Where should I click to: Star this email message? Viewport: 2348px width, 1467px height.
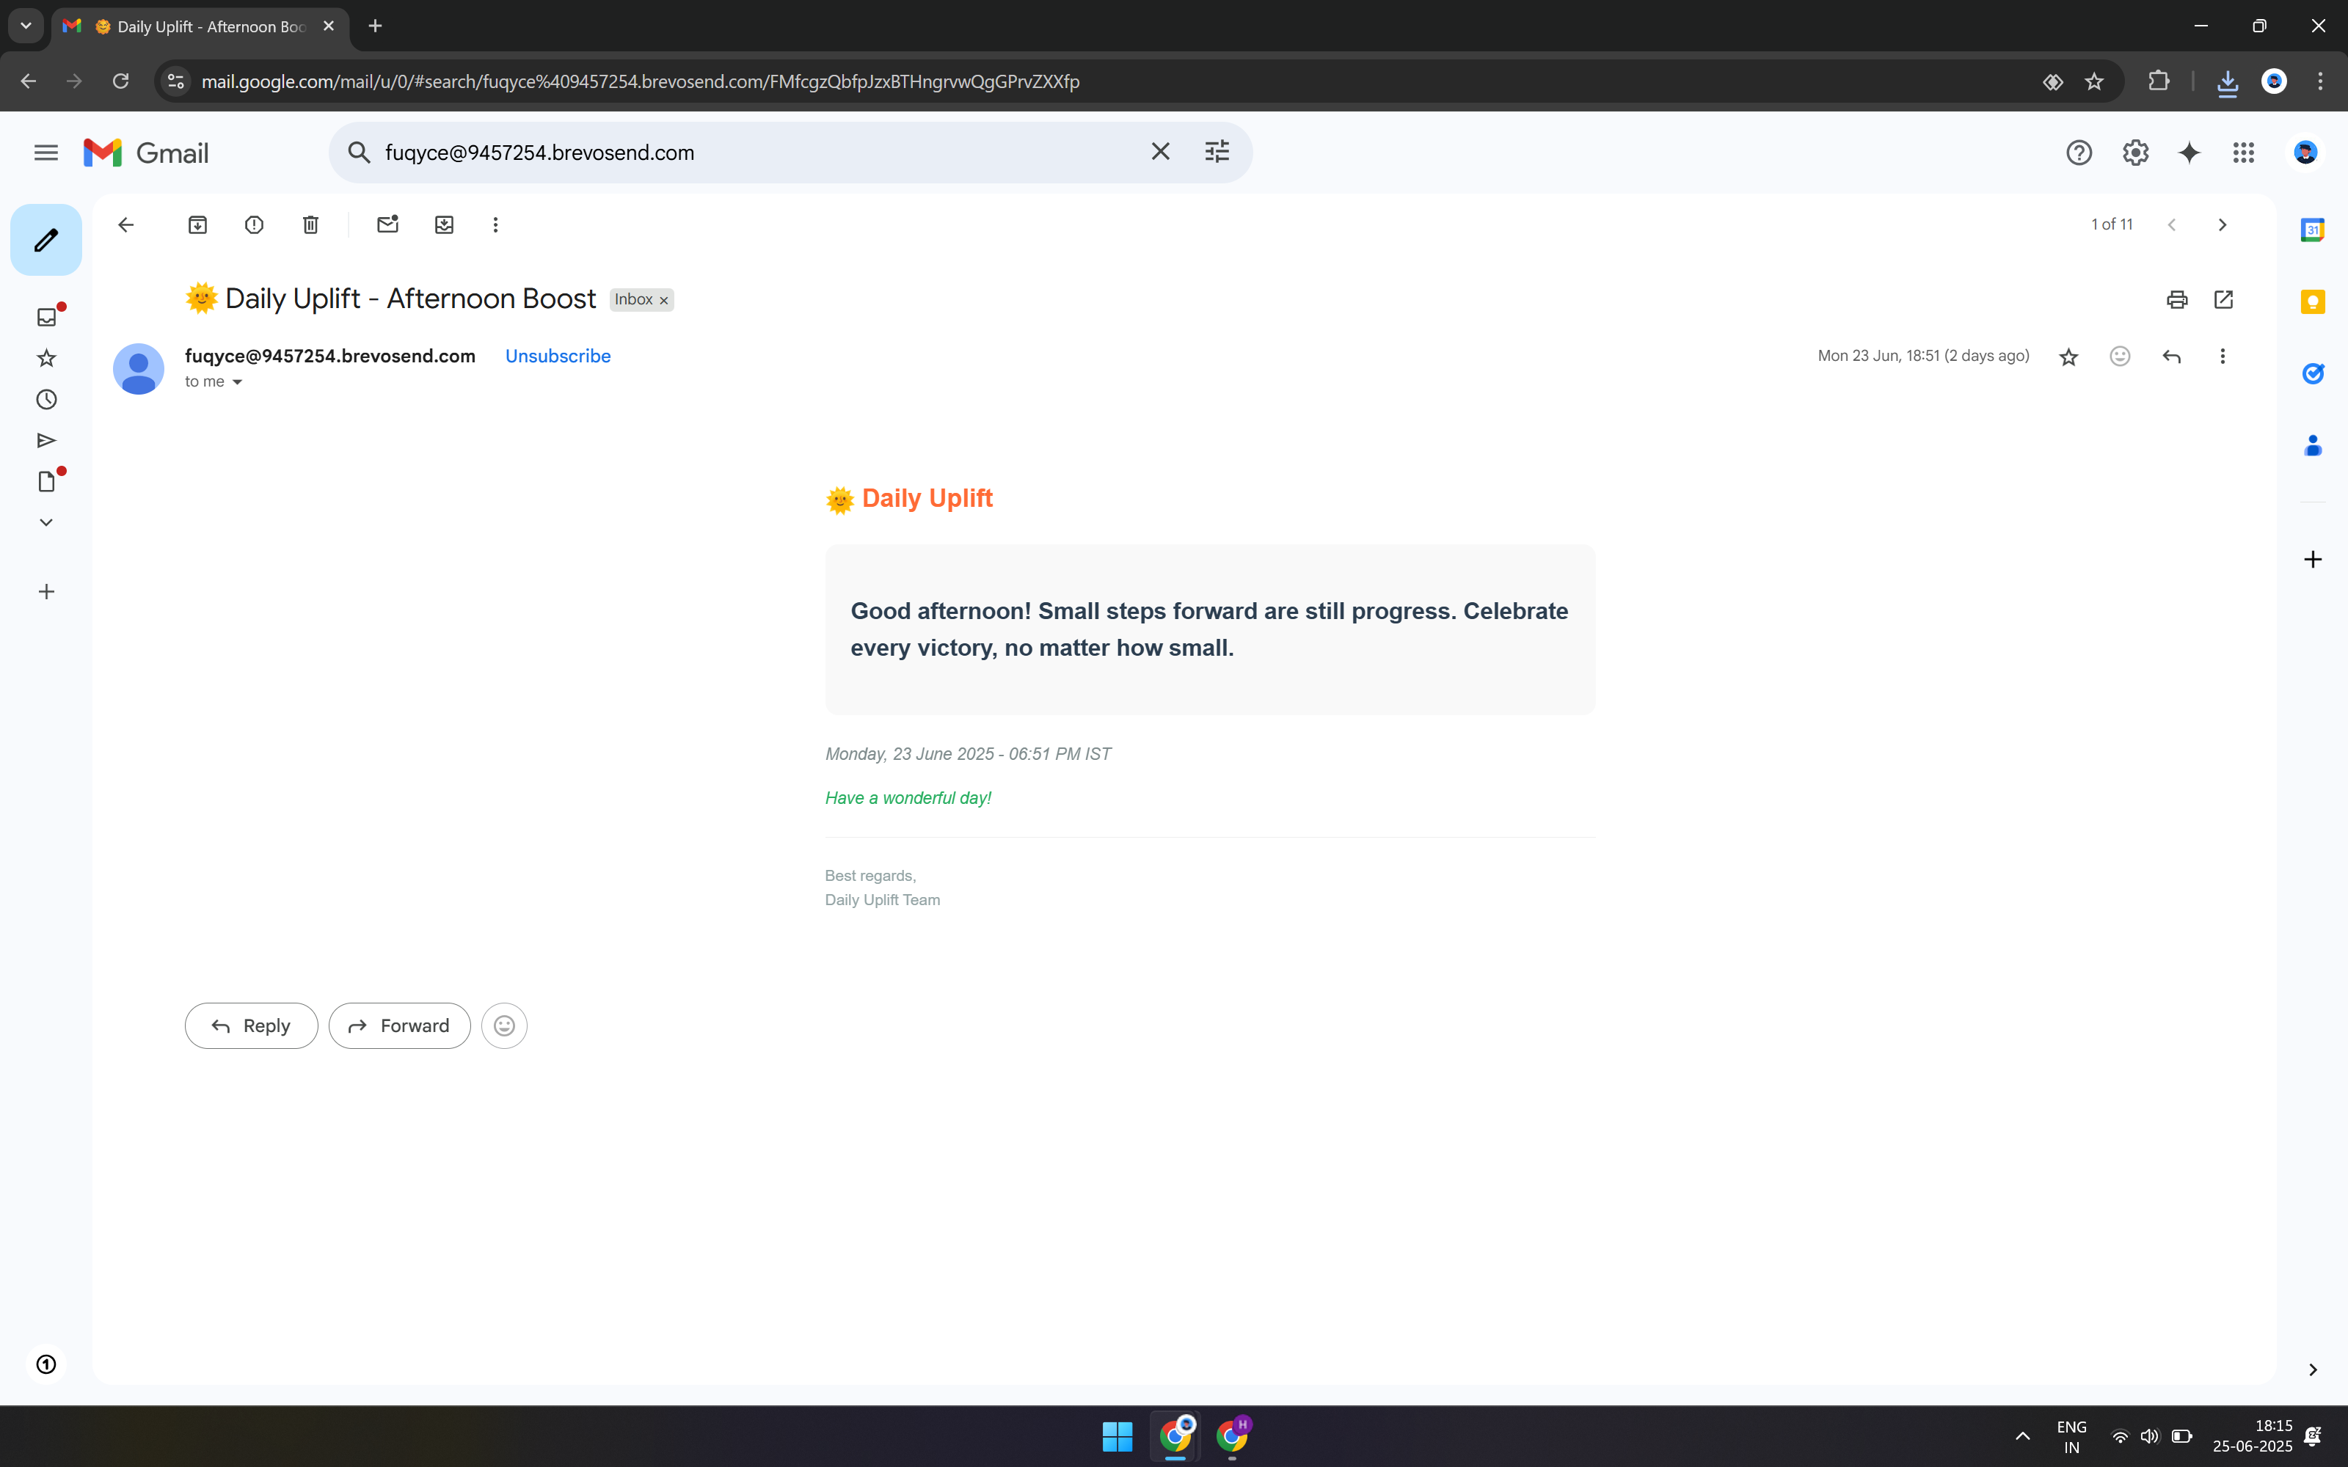[x=2068, y=356]
